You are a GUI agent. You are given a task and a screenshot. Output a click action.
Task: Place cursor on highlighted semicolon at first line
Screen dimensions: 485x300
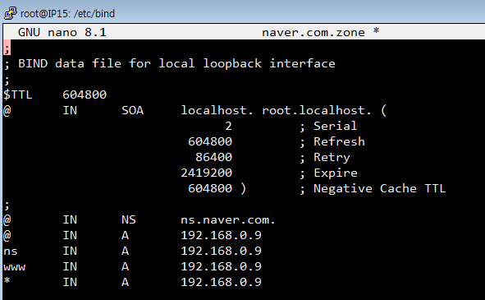pyautogui.click(x=7, y=48)
